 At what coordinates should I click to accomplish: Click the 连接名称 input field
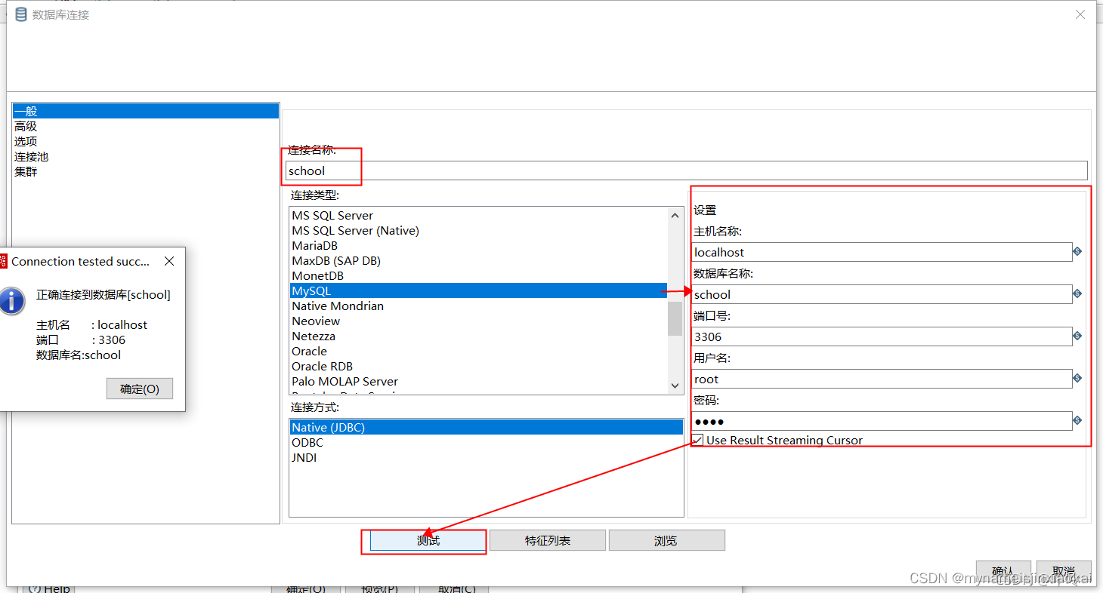(x=687, y=171)
